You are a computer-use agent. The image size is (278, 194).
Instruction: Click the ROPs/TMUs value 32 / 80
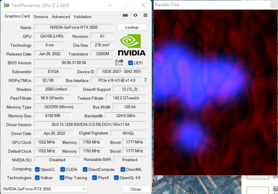[48, 80]
